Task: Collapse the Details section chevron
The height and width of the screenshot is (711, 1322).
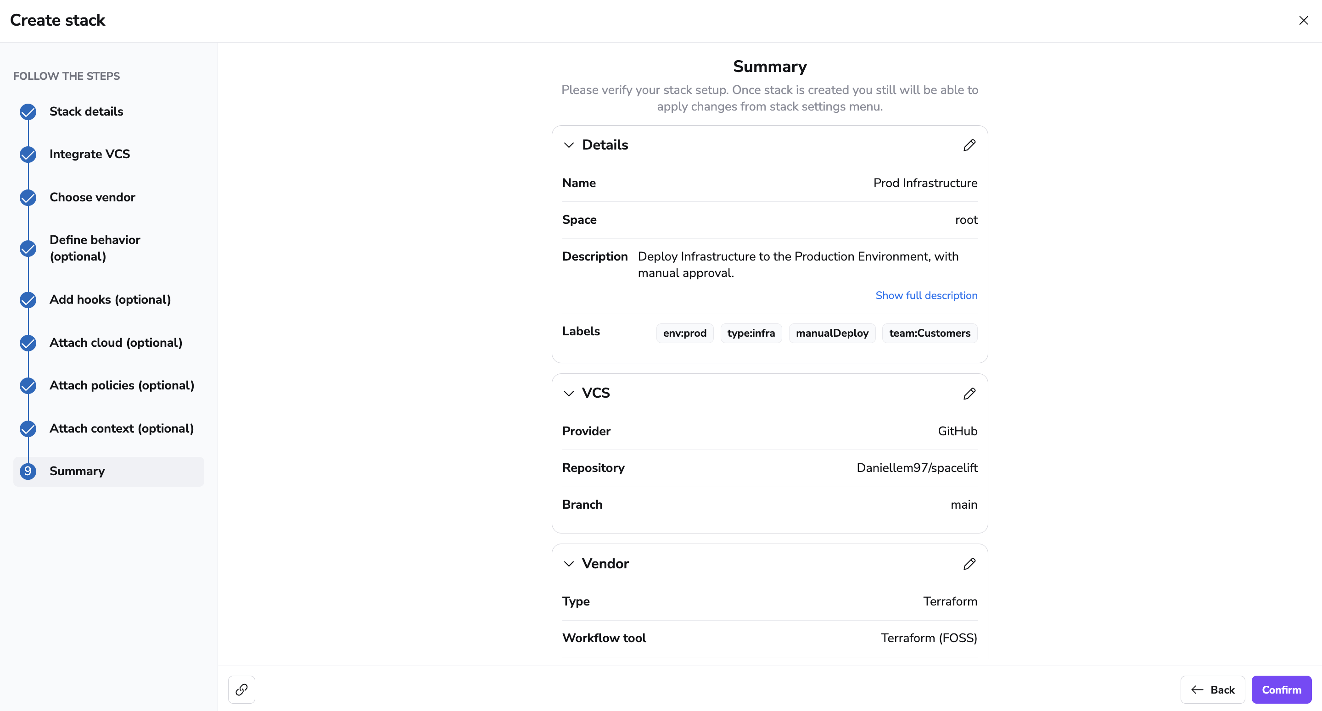Action: tap(569, 145)
